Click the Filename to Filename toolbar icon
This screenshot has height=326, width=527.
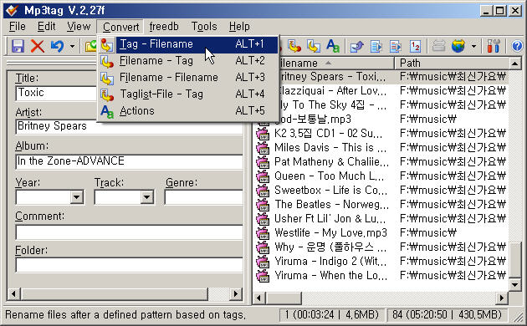coord(313,46)
